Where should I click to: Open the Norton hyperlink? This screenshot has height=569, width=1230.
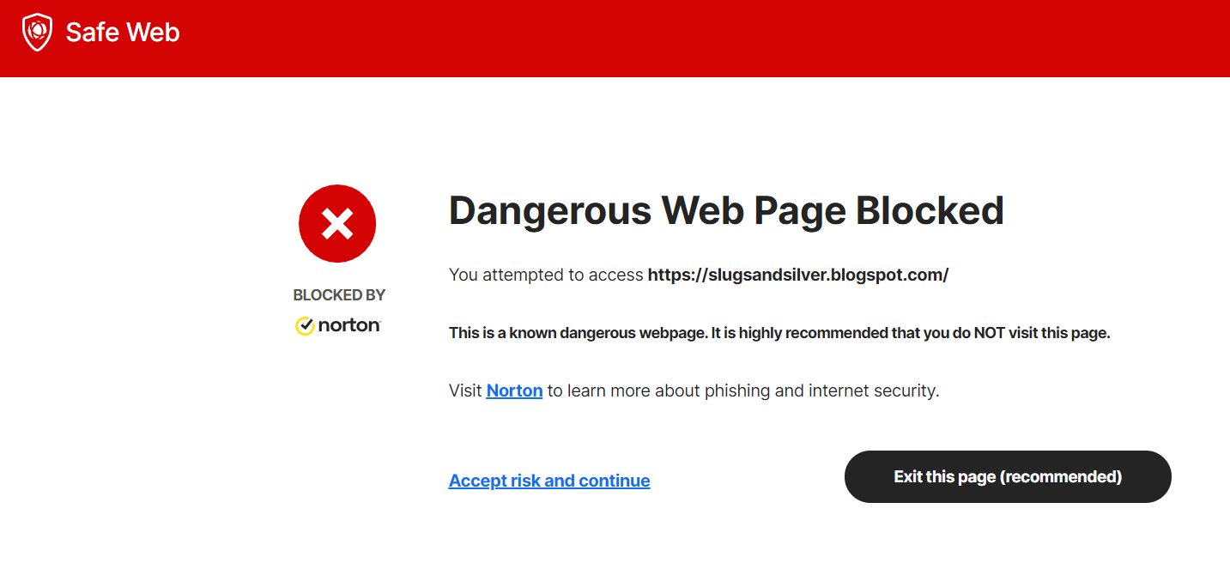(514, 390)
